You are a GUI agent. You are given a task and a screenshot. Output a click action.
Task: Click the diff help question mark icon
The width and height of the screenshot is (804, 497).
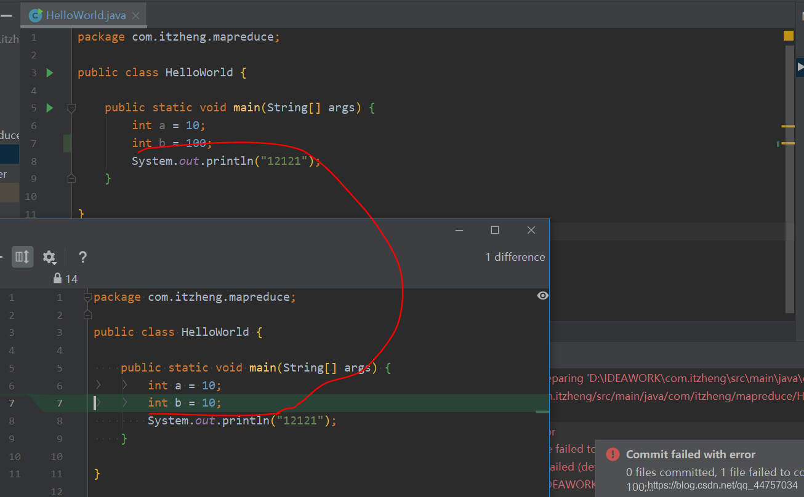coord(82,257)
